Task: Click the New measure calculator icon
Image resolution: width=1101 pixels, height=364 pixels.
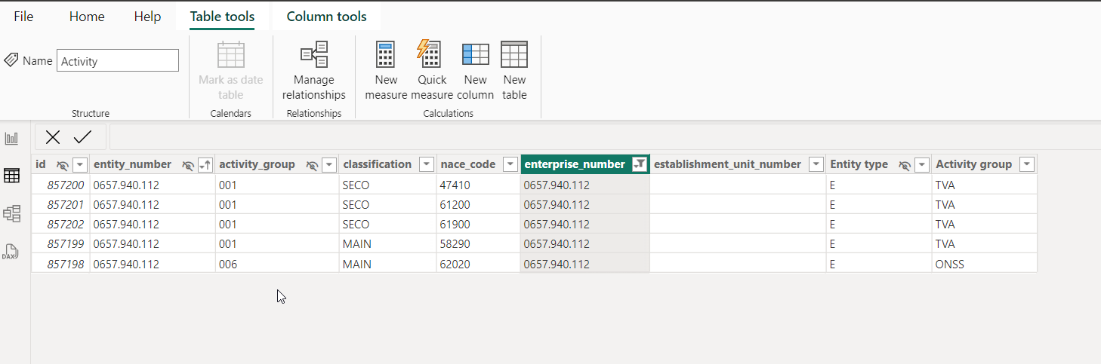Action: [x=386, y=55]
